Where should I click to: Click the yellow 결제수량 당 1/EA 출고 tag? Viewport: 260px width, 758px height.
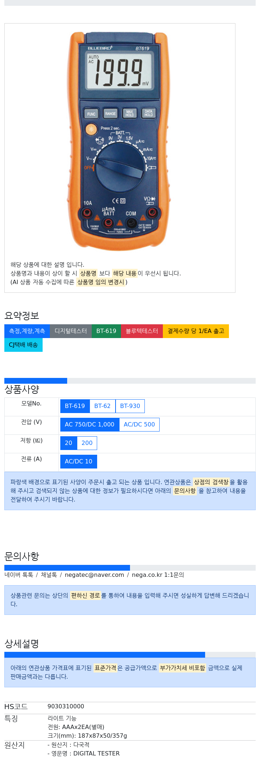pyautogui.click(x=196, y=331)
